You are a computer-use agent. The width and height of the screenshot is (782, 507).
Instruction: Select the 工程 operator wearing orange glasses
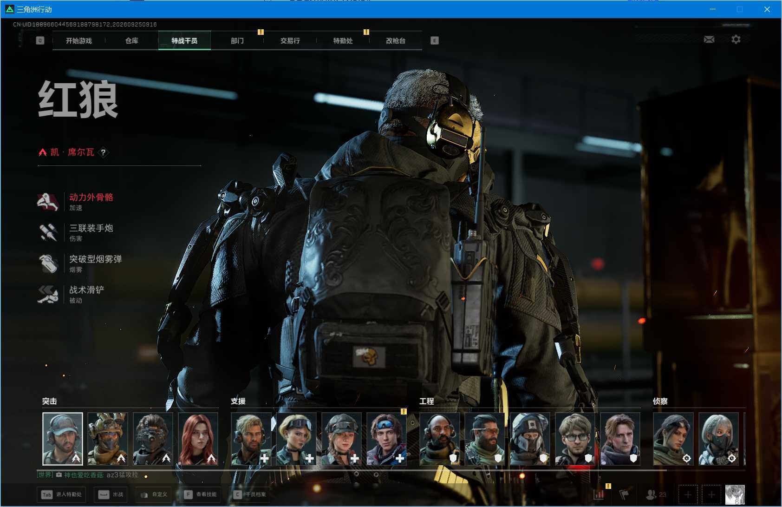[x=485, y=439]
